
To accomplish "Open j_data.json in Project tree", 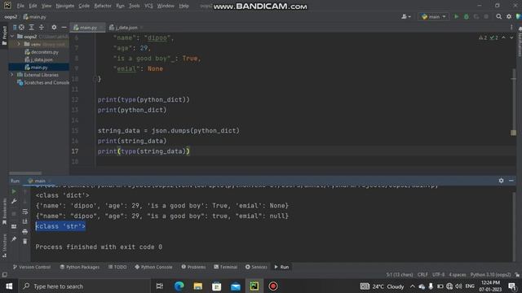I will [38, 59].
